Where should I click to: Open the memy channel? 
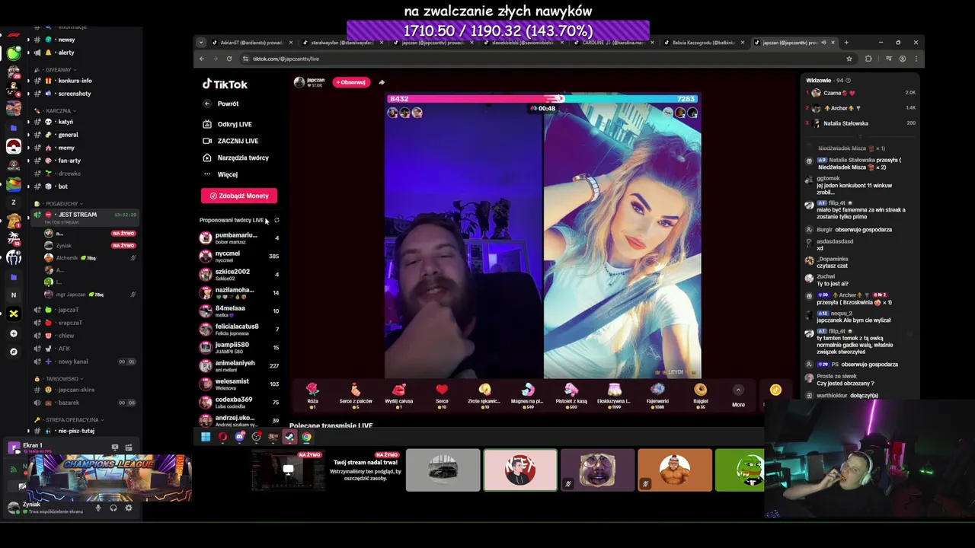66,148
